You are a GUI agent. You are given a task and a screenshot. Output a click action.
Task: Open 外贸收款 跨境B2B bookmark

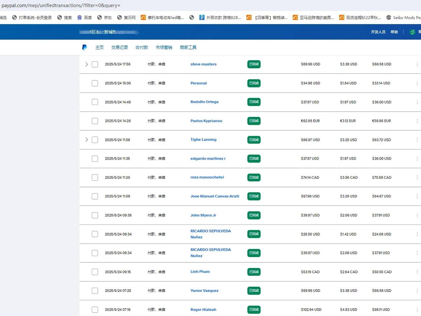(x=220, y=17)
